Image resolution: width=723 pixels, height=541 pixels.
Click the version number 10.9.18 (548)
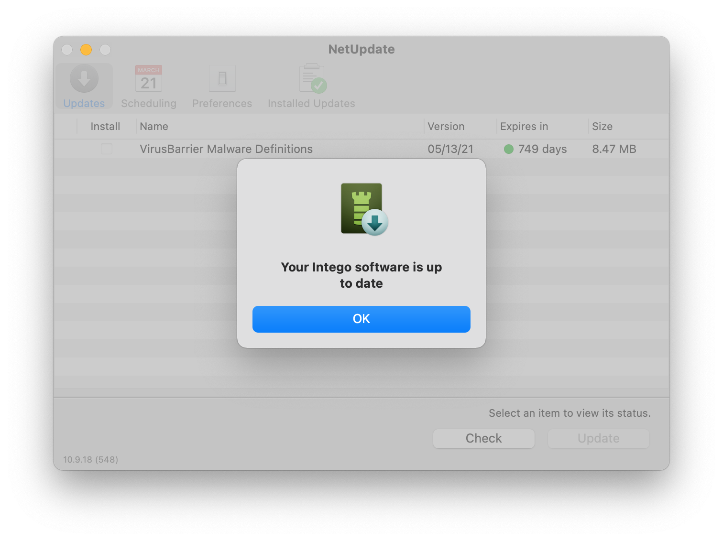pos(90,459)
